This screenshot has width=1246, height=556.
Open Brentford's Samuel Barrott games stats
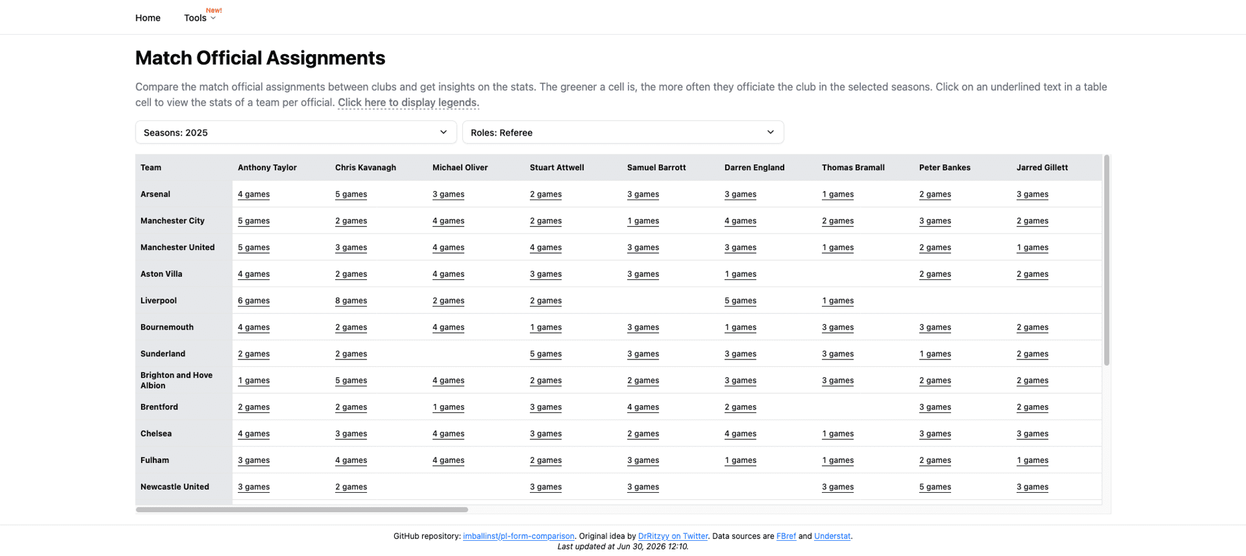(x=643, y=407)
